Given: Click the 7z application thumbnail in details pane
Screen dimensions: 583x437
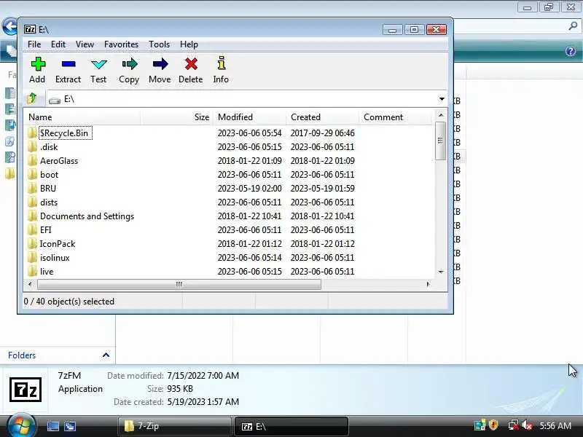Looking at the screenshot, I should coord(26,390).
